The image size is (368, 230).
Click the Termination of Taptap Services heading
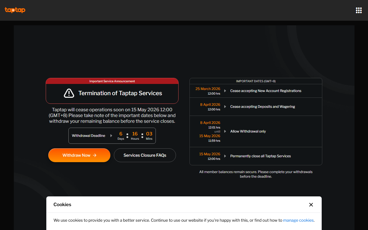tap(120, 93)
